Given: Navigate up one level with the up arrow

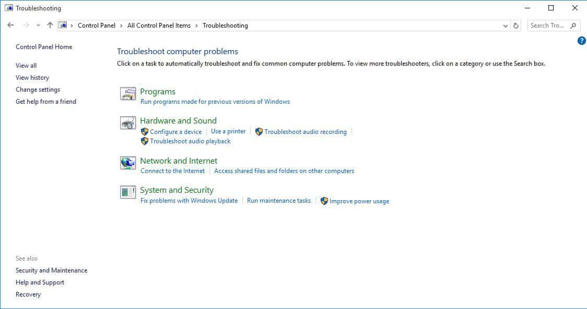Looking at the screenshot, I should (50, 24).
